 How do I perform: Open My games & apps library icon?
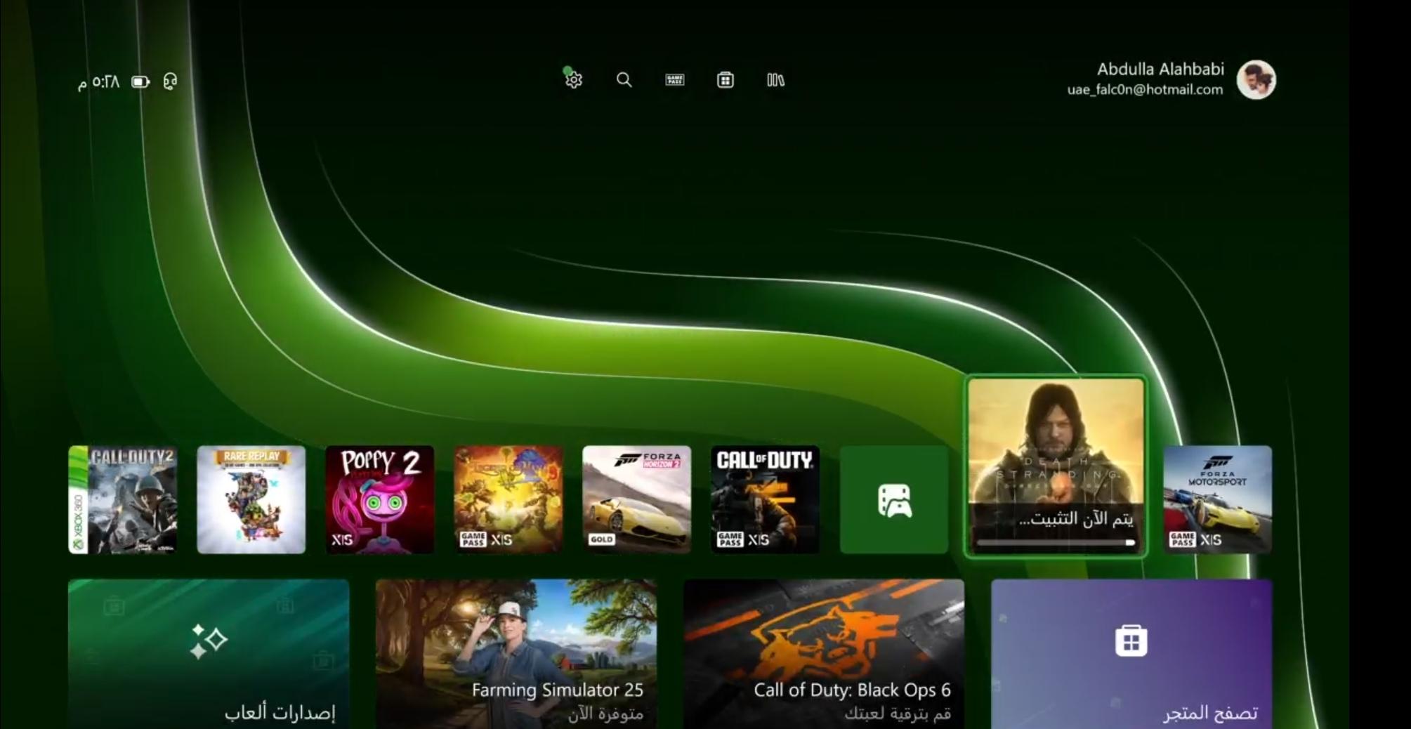coord(775,79)
